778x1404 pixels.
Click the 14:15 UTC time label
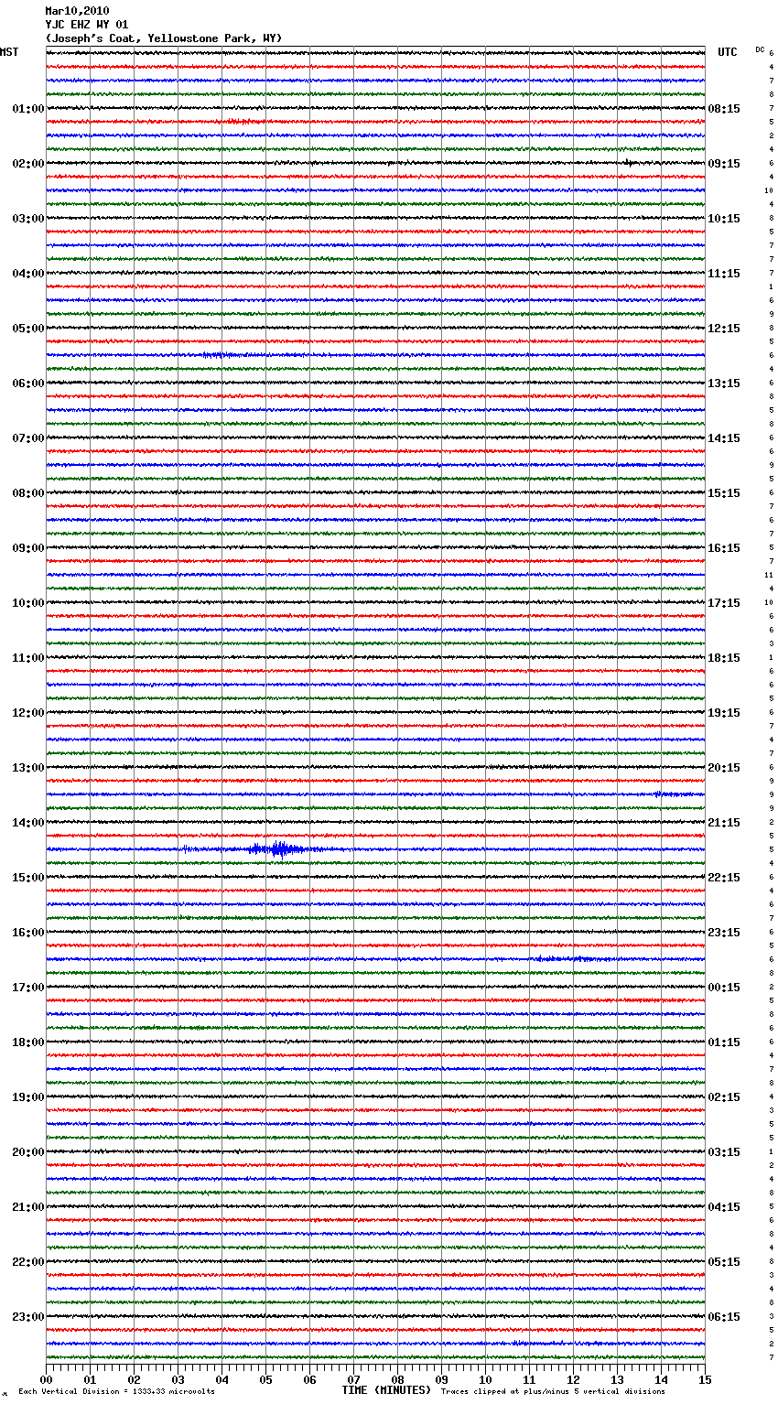(x=724, y=438)
